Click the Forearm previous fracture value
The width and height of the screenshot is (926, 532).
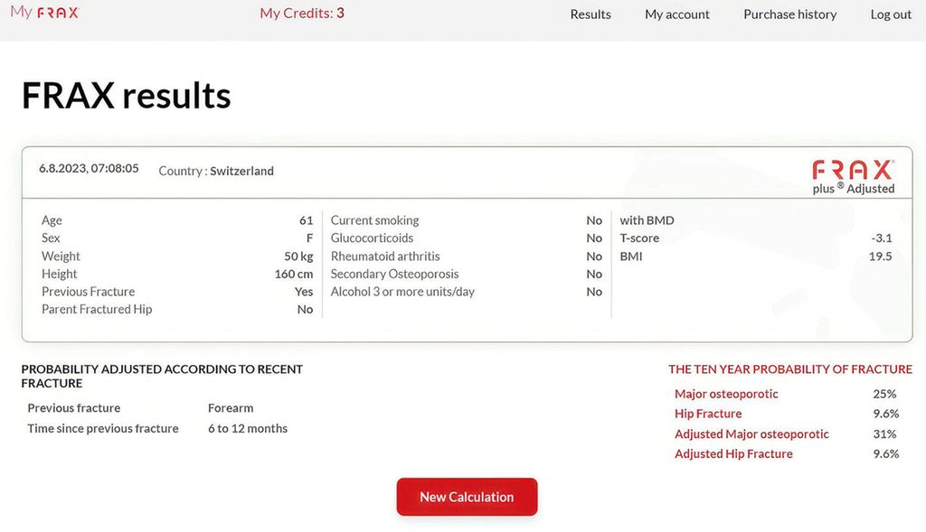[231, 408]
